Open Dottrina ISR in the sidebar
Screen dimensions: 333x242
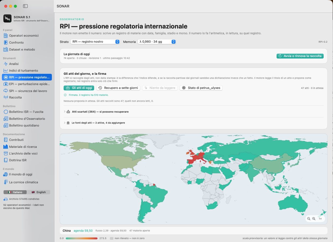pos(27,160)
